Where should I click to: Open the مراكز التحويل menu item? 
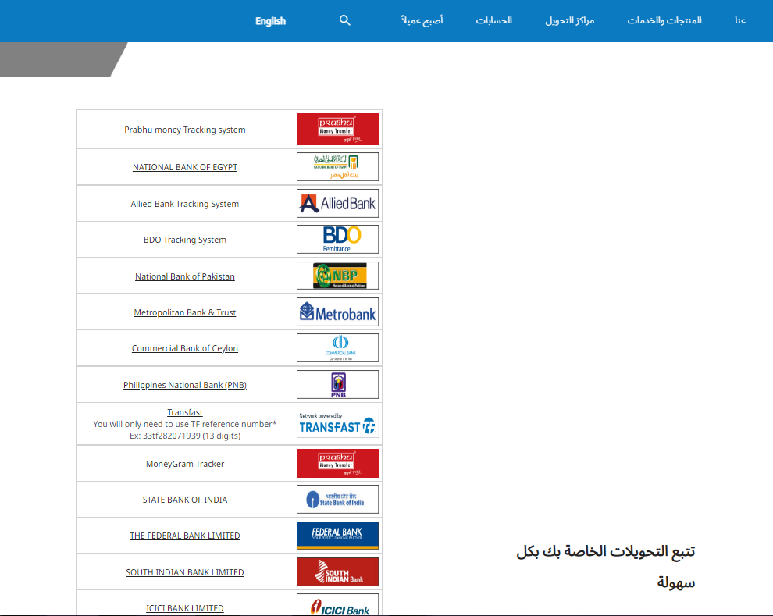570,20
